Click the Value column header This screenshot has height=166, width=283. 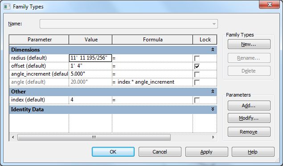[90, 40]
